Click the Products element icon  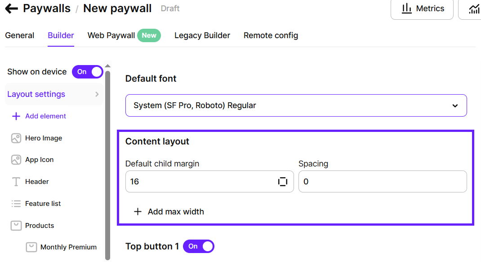pos(16,226)
